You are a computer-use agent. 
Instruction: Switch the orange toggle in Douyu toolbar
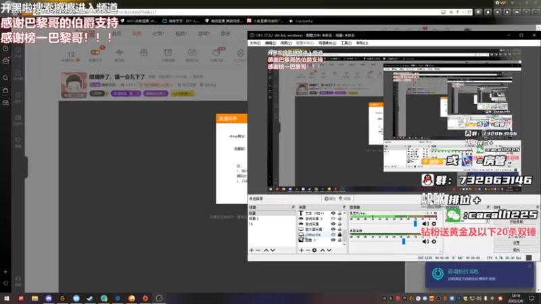[95, 53]
